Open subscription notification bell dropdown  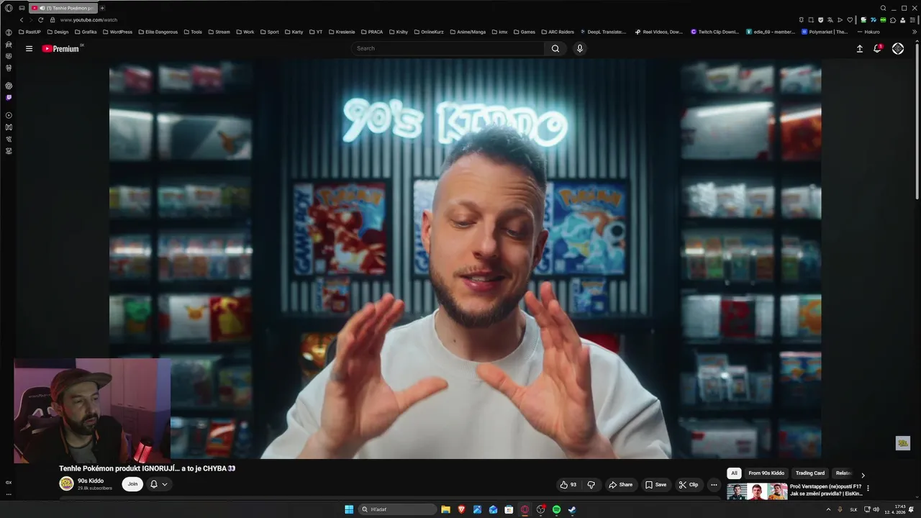coord(158,484)
